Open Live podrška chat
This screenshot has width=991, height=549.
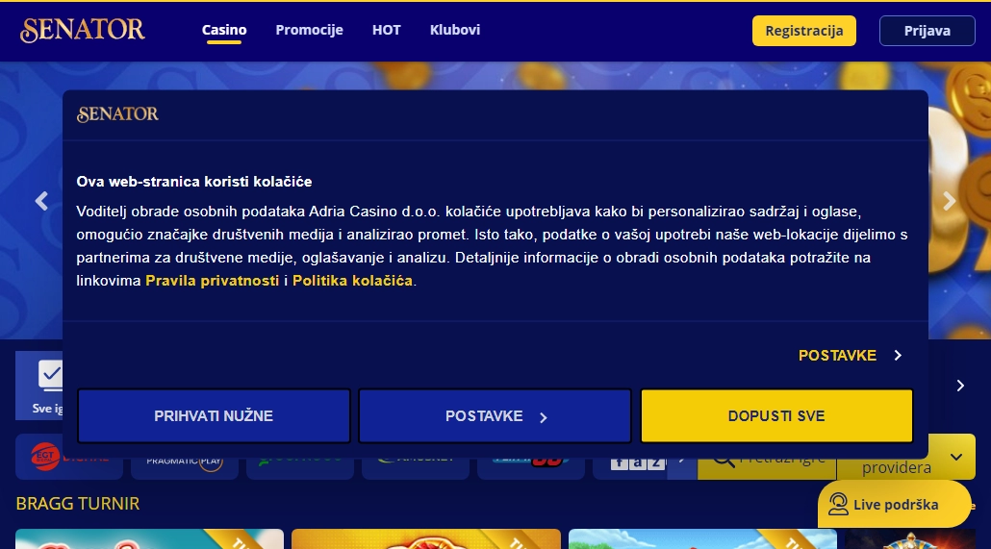click(894, 504)
